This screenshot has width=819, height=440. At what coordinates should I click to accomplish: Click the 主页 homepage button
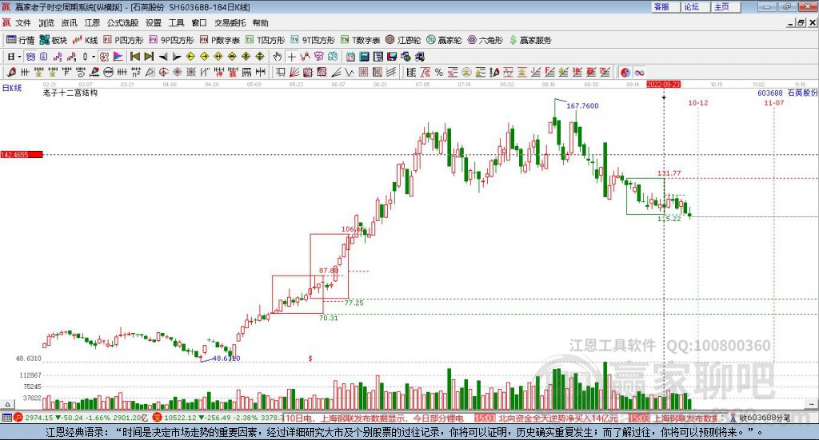coord(726,6)
